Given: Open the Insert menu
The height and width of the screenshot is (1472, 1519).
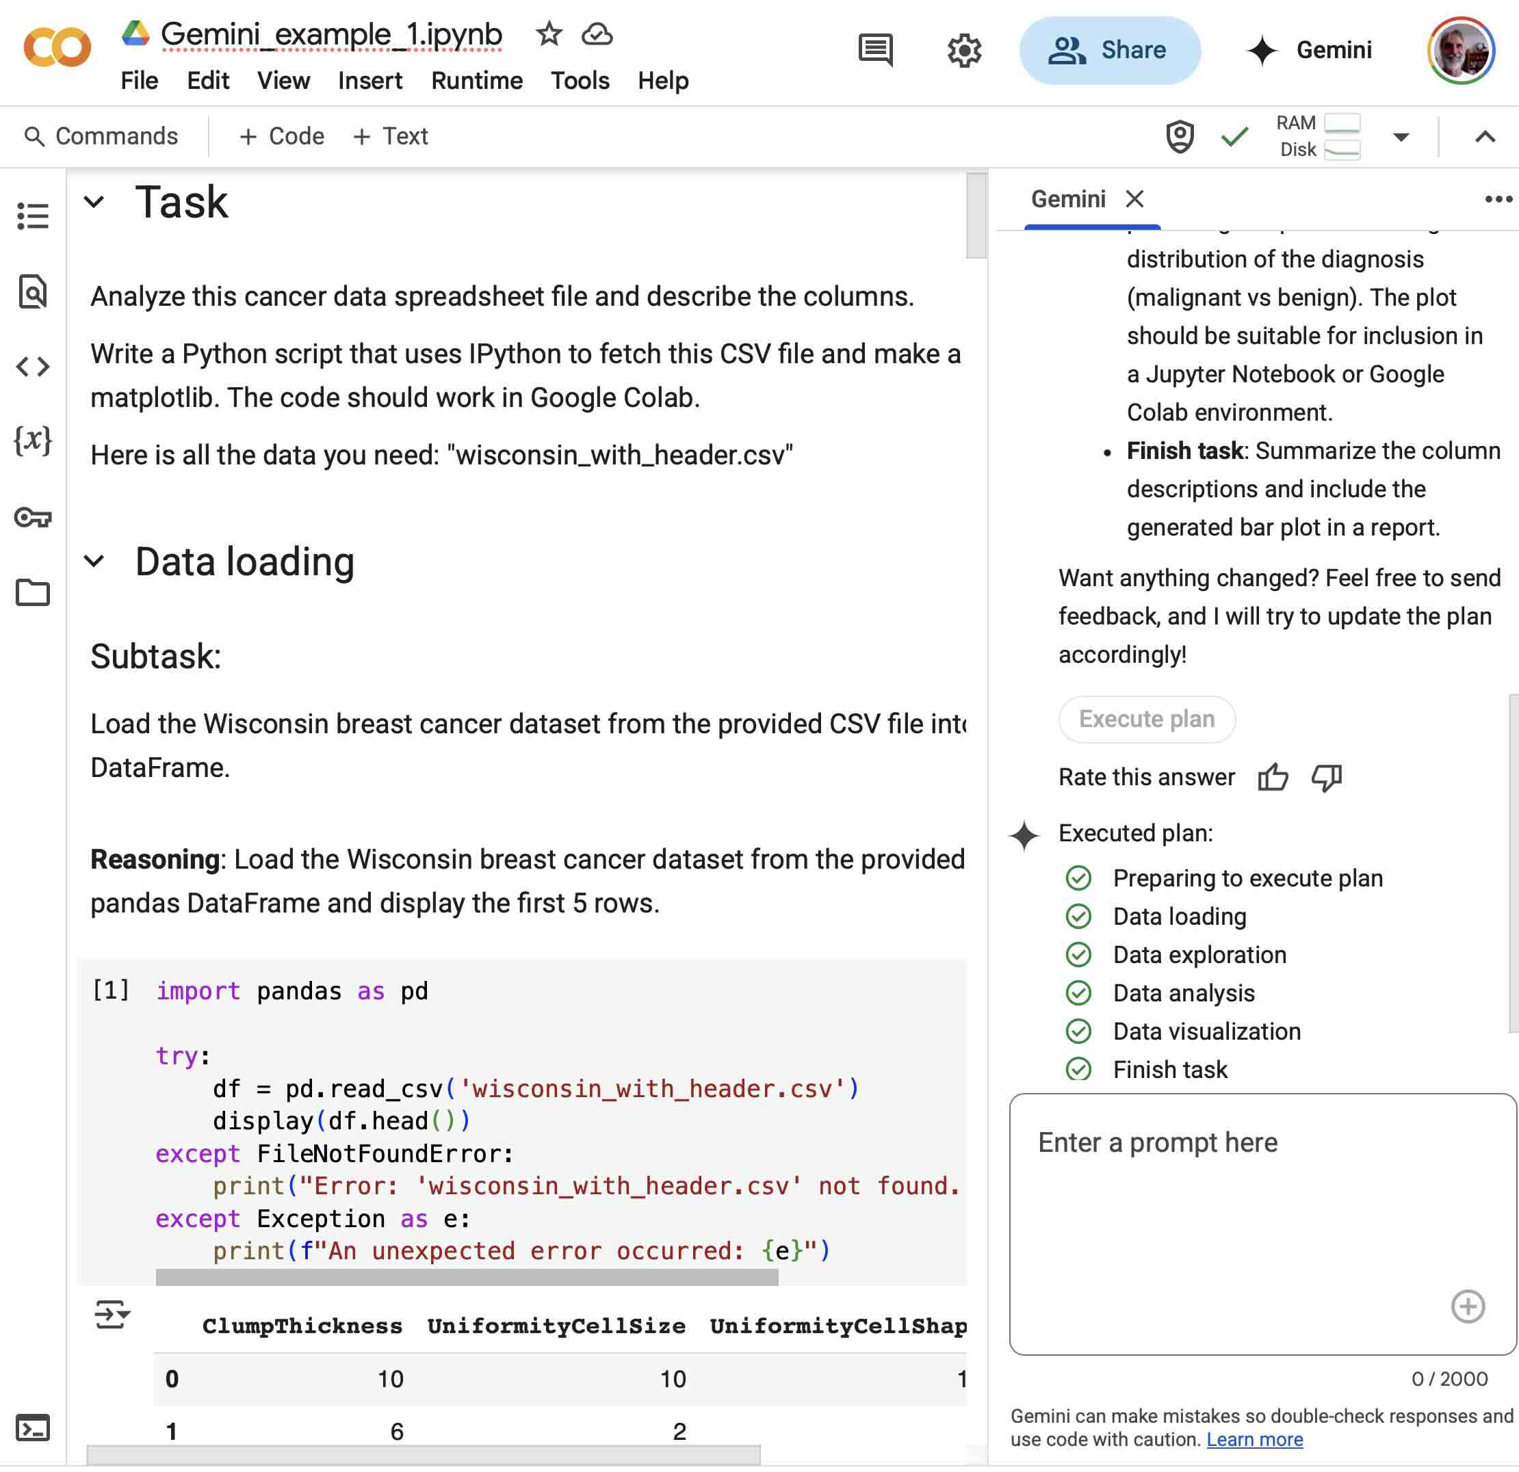Looking at the screenshot, I should [x=369, y=81].
